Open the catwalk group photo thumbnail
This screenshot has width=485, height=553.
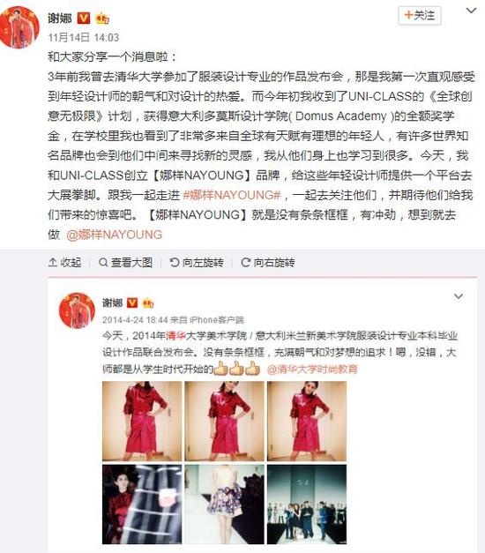point(307,504)
